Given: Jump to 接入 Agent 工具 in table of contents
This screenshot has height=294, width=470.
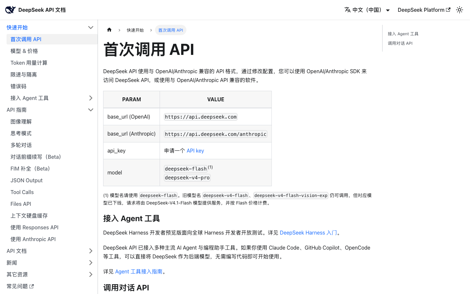Looking at the screenshot, I should tap(403, 34).
